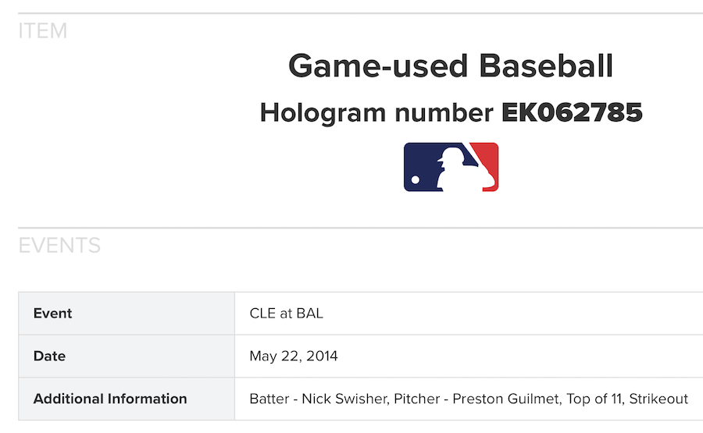The height and width of the screenshot is (433, 703).
Task: Click the small white baseball in the MLB logo
Action: (415, 180)
